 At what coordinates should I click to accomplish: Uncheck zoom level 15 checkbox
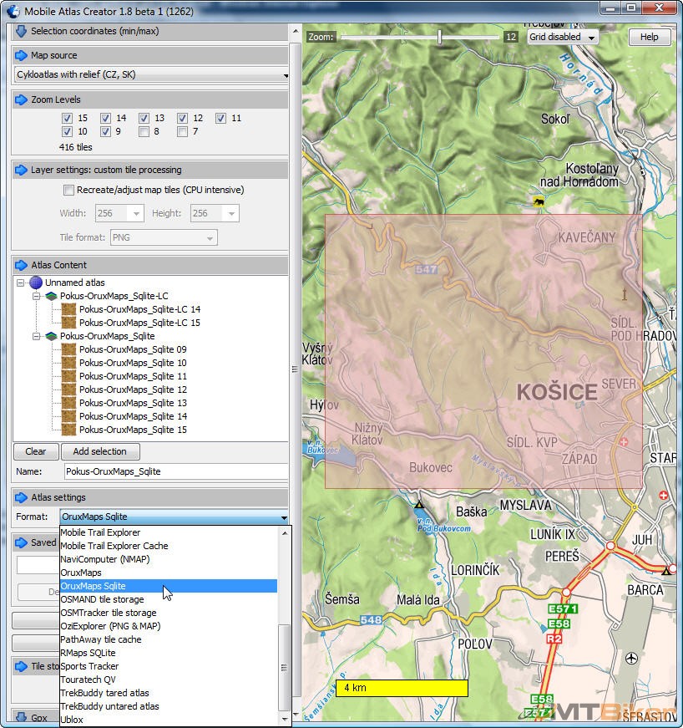coord(67,119)
